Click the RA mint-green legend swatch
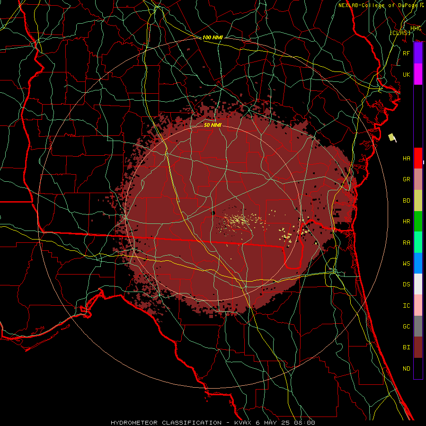Image resolution: width=426 pixels, height=426 pixels. (x=418, y=242)
